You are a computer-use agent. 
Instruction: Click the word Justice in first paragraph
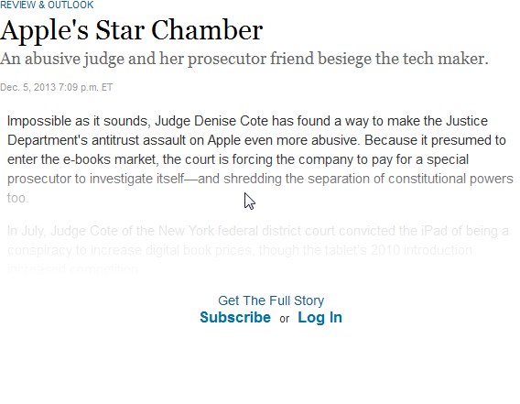(x=467, y=121)
